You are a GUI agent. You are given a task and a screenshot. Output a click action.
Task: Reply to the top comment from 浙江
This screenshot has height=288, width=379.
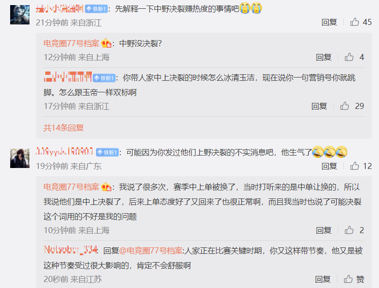329,22
